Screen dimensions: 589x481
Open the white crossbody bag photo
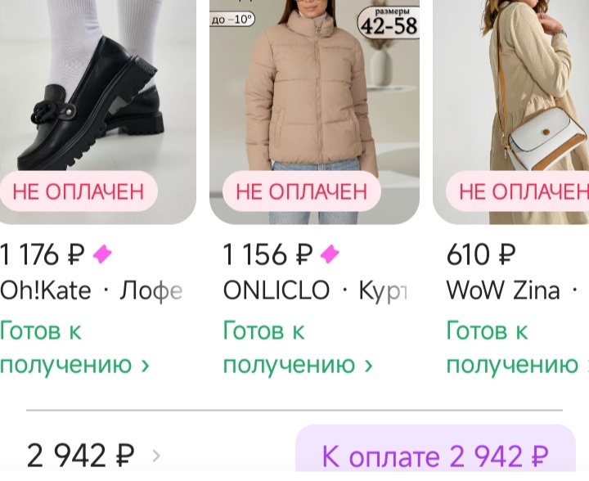(x=510, y=112)
